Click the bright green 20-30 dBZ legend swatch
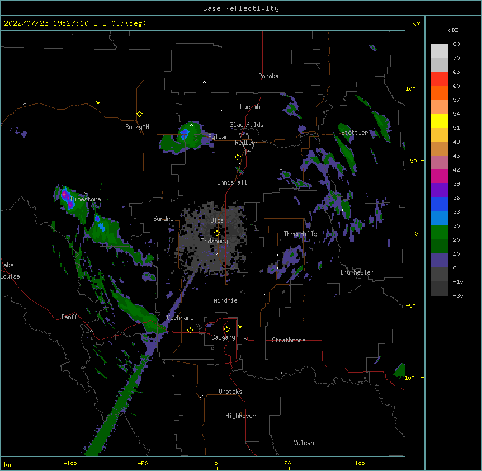 [440, 233]
